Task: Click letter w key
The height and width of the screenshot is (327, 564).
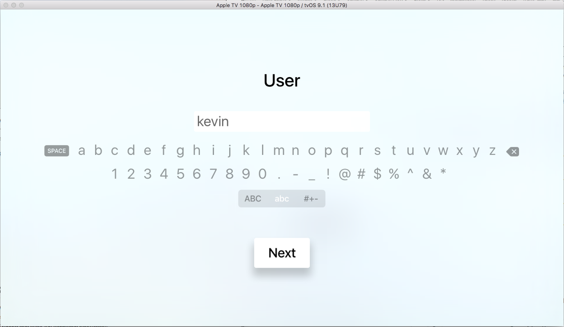Action: coord(443,151)
